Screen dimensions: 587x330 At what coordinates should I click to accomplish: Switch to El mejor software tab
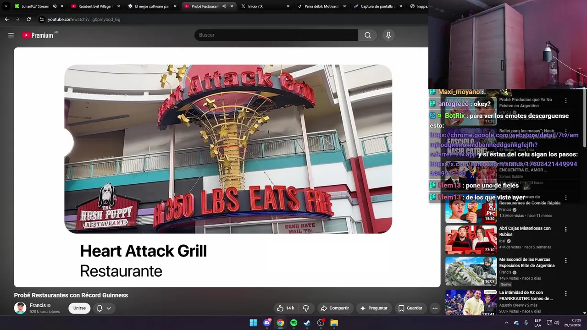152,6
